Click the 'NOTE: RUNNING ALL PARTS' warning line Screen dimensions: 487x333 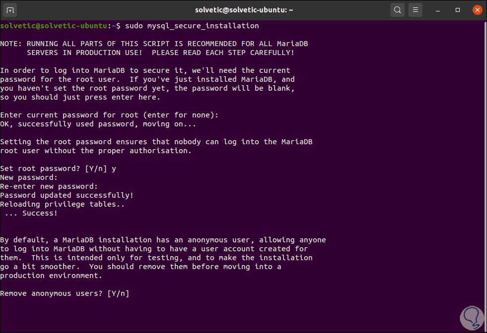[x=157, y=44]
